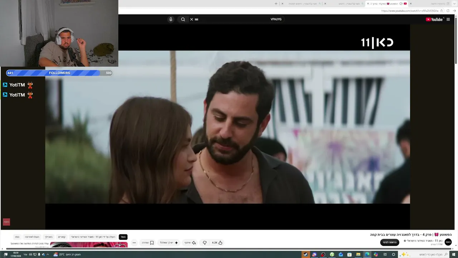The height and width of the screenshot is (258, 458).
Task: Click the horizontal page scrollbar
Action: [x=229, y=249]
